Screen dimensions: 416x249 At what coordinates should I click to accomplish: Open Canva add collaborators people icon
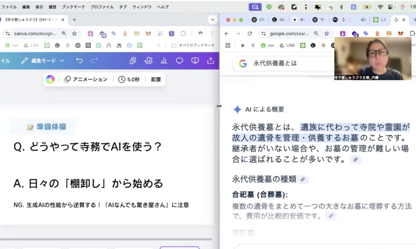point(148,61)
